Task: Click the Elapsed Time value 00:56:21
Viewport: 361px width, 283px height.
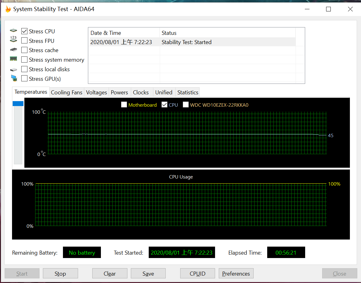Action: (x=286, y=252)
